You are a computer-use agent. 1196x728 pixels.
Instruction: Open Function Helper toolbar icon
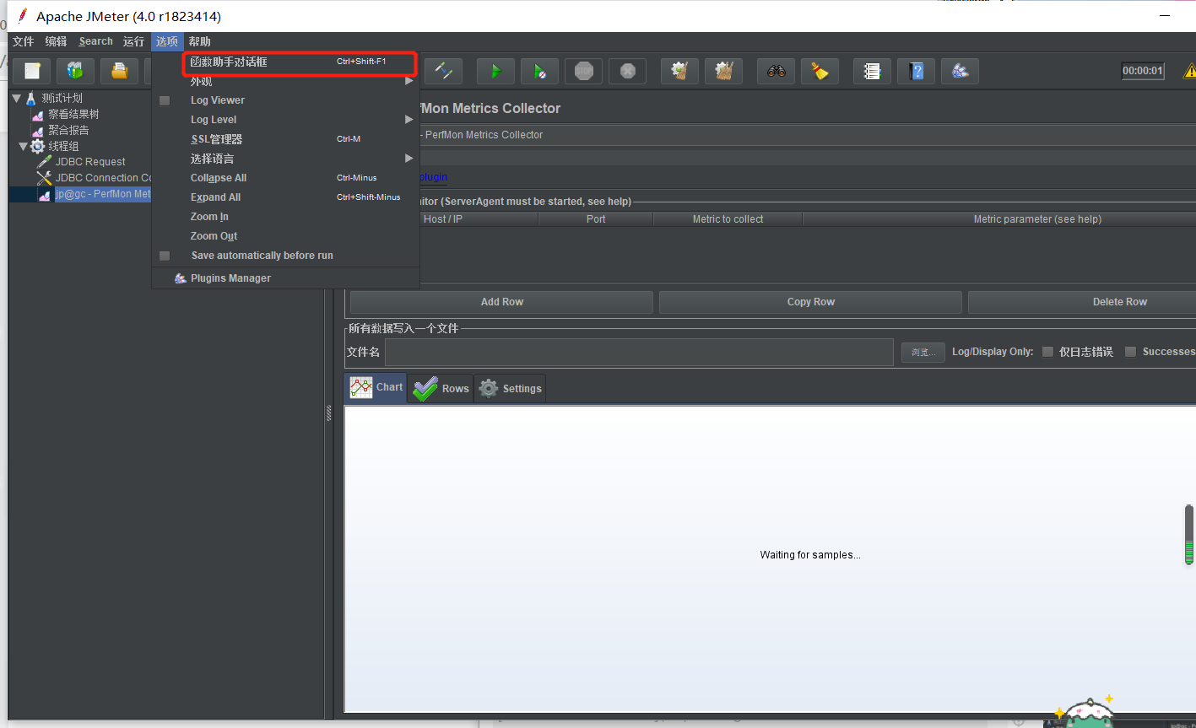point(873,71)
